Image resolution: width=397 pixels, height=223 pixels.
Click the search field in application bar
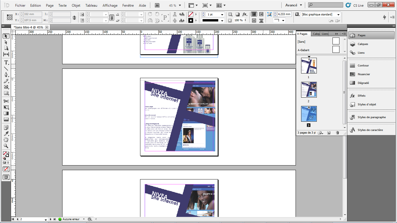326,5
